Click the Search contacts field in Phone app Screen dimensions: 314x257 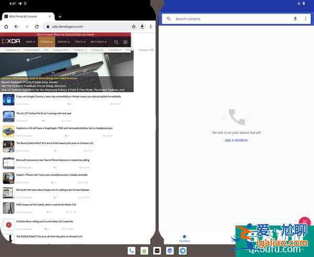[237, 19]
